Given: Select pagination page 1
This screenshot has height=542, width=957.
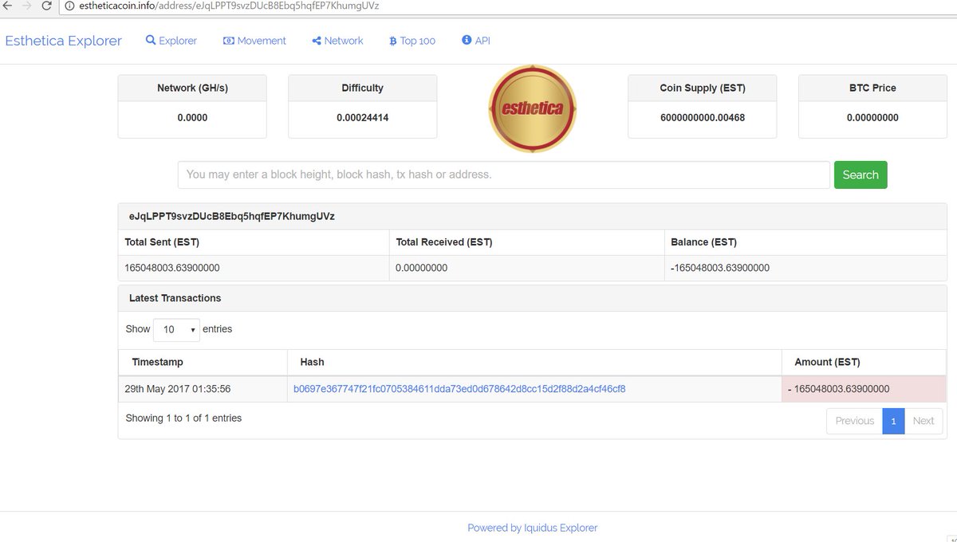Looking at the screenshot, I should 893,421.
